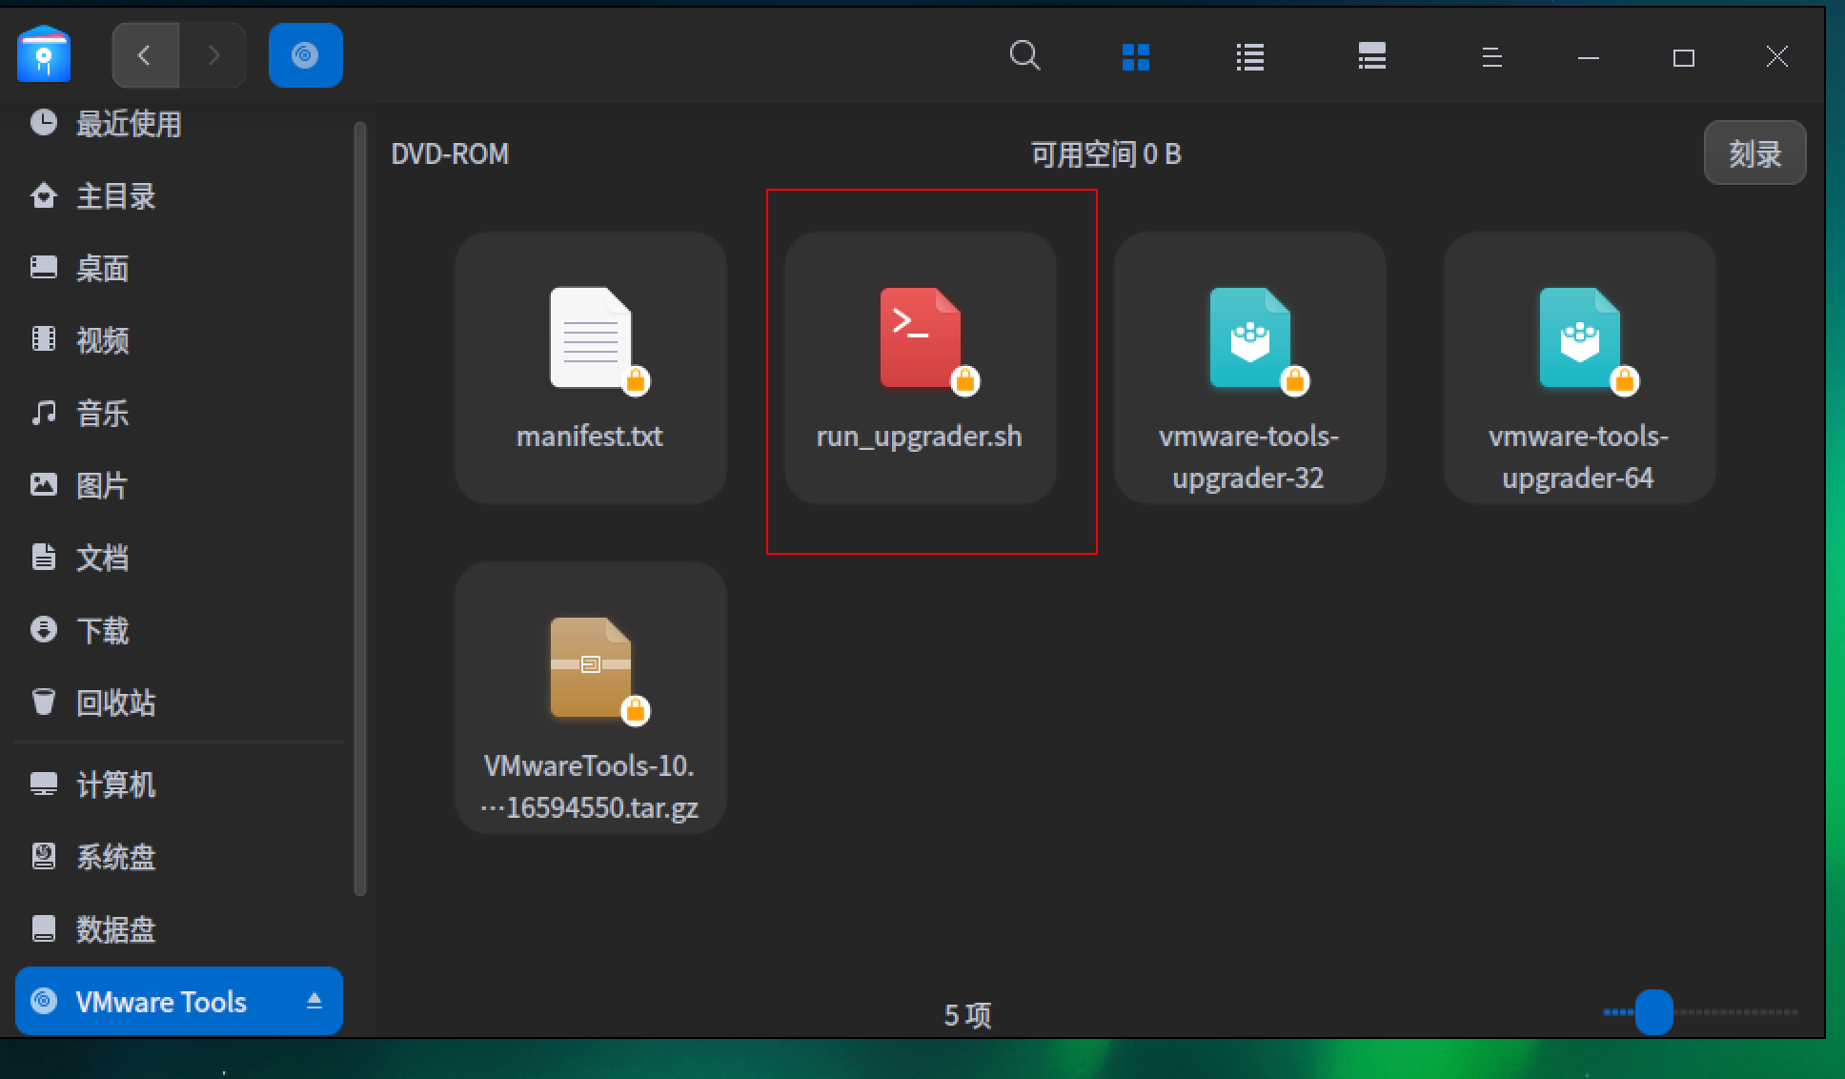Open 最近使用 recent files
Viewport: 1845px width, 1079px height.
(x=128, y=123)
